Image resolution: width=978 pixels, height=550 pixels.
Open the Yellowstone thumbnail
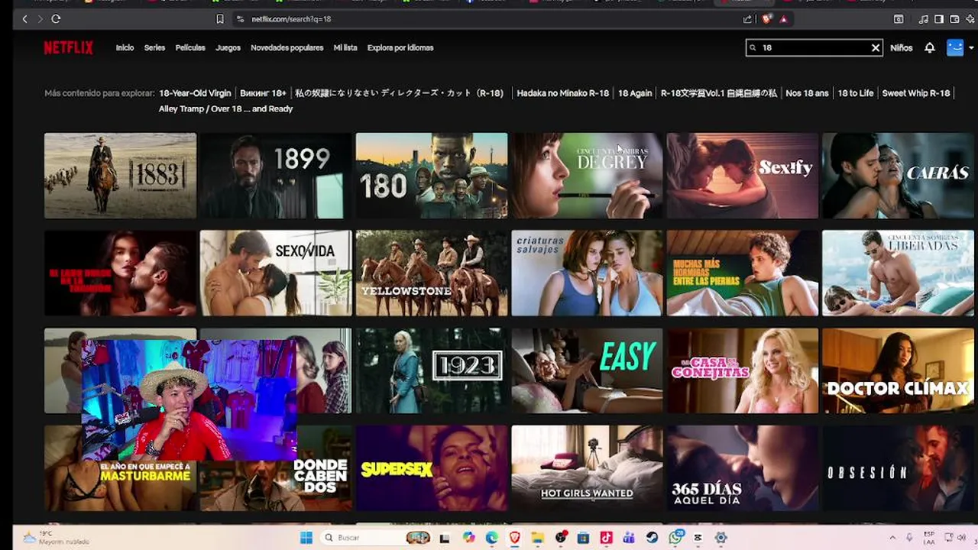(x=432, y=273)
